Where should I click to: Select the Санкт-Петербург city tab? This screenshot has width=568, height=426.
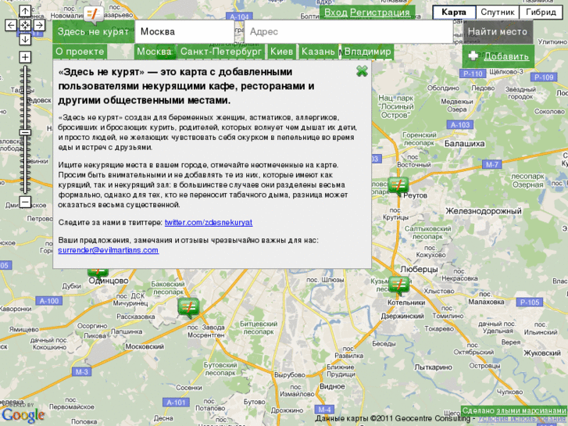(220, 52)
